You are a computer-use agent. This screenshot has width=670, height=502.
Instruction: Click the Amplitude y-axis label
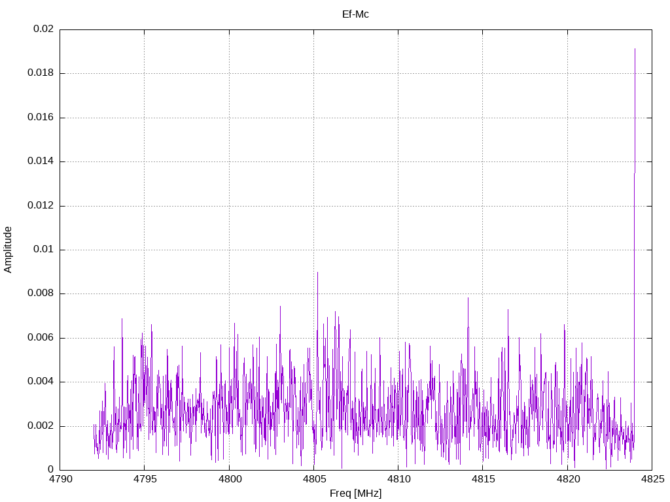(x=8, y=249)
